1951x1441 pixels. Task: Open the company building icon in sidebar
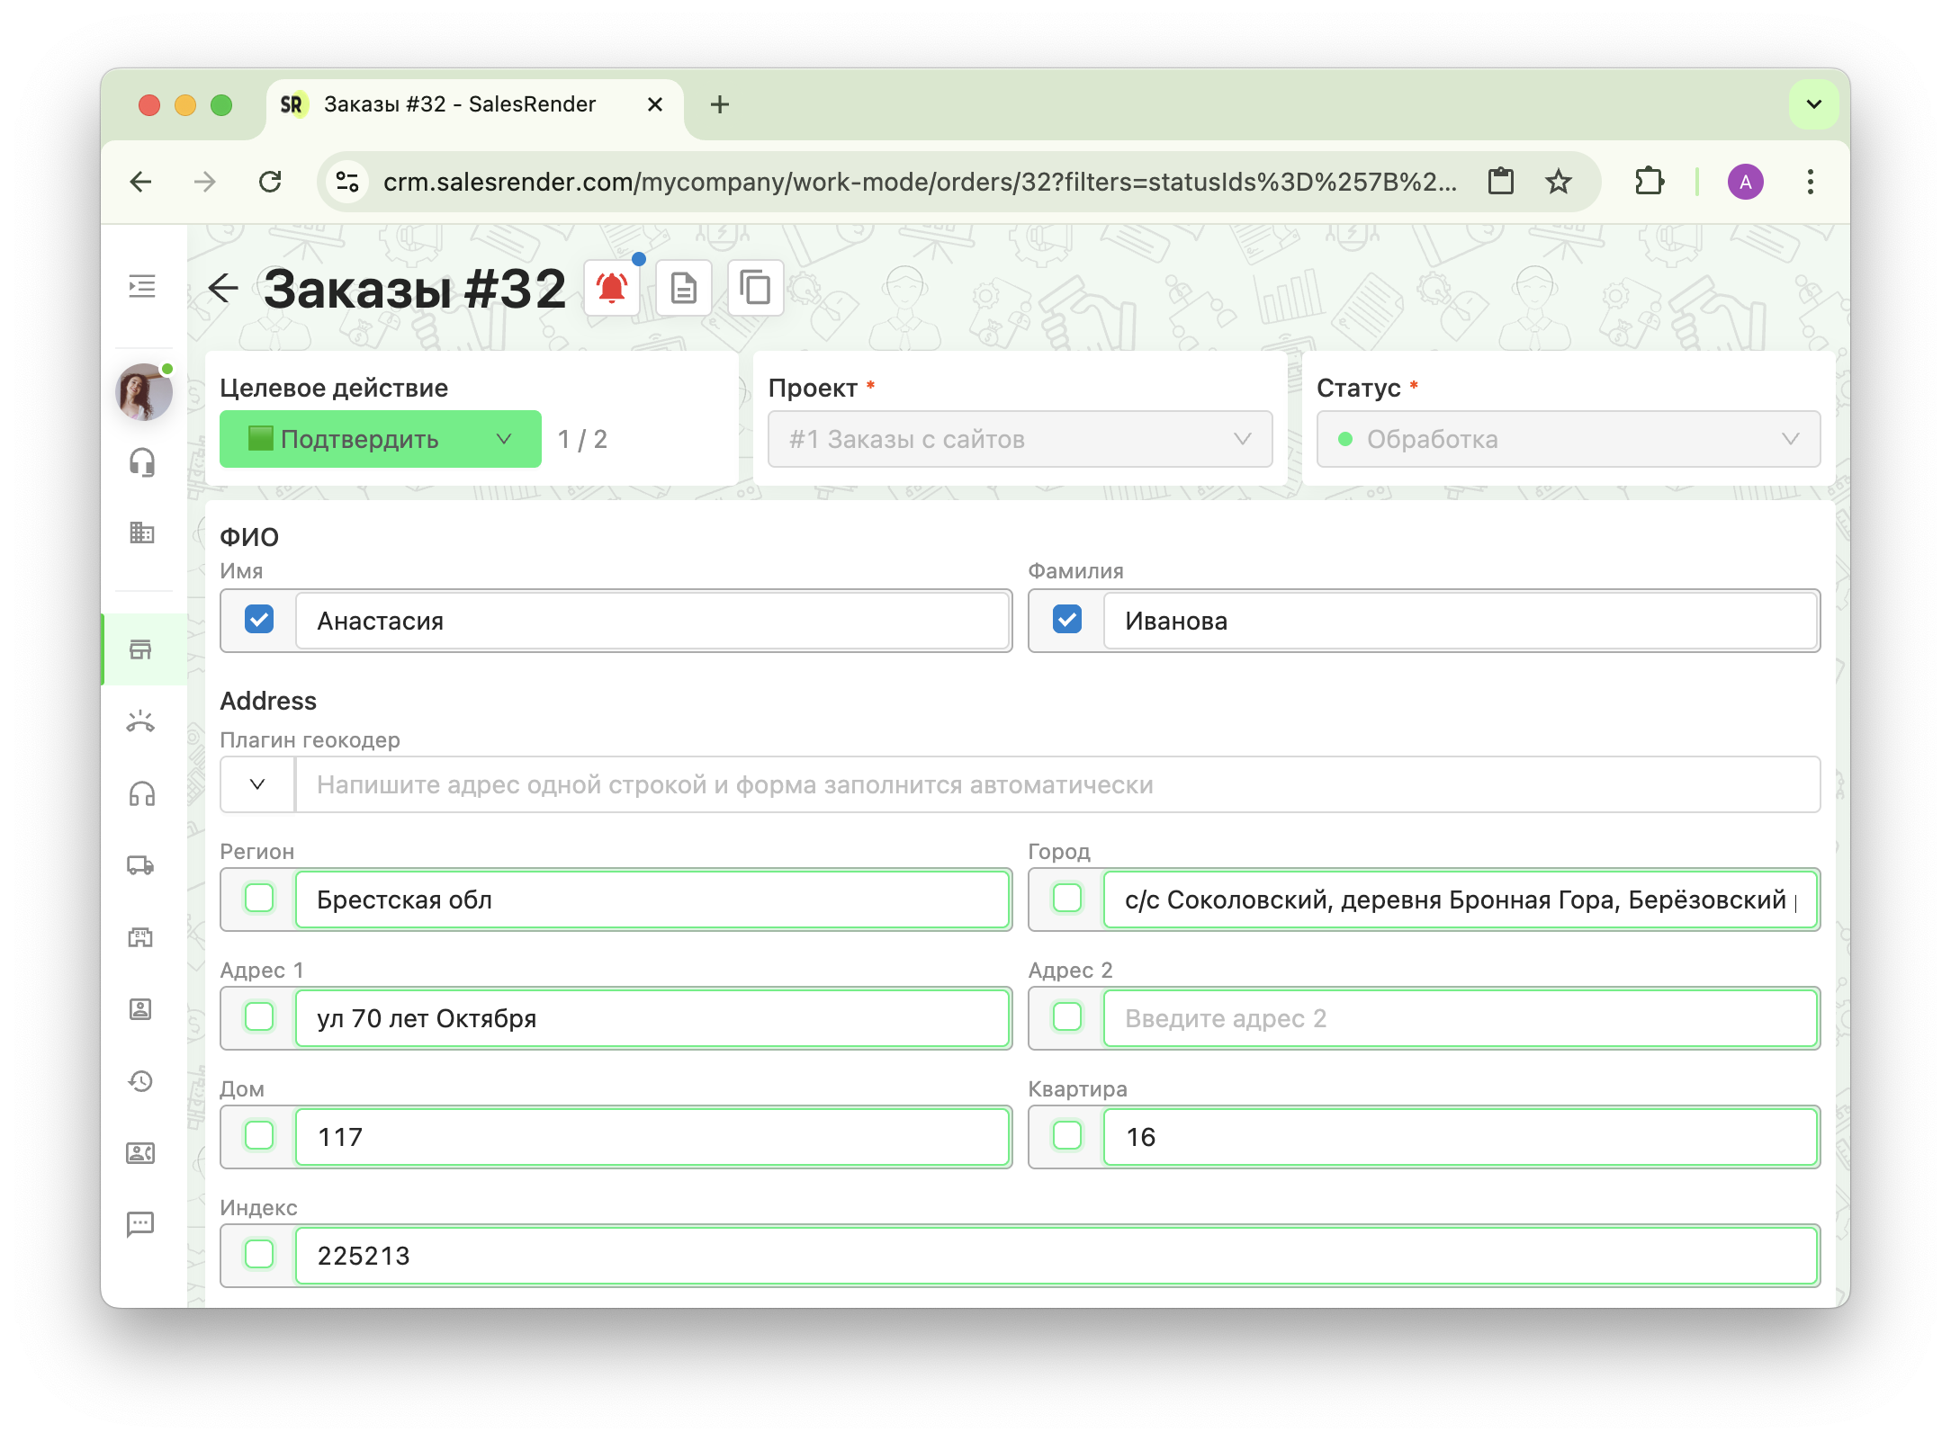142,533
